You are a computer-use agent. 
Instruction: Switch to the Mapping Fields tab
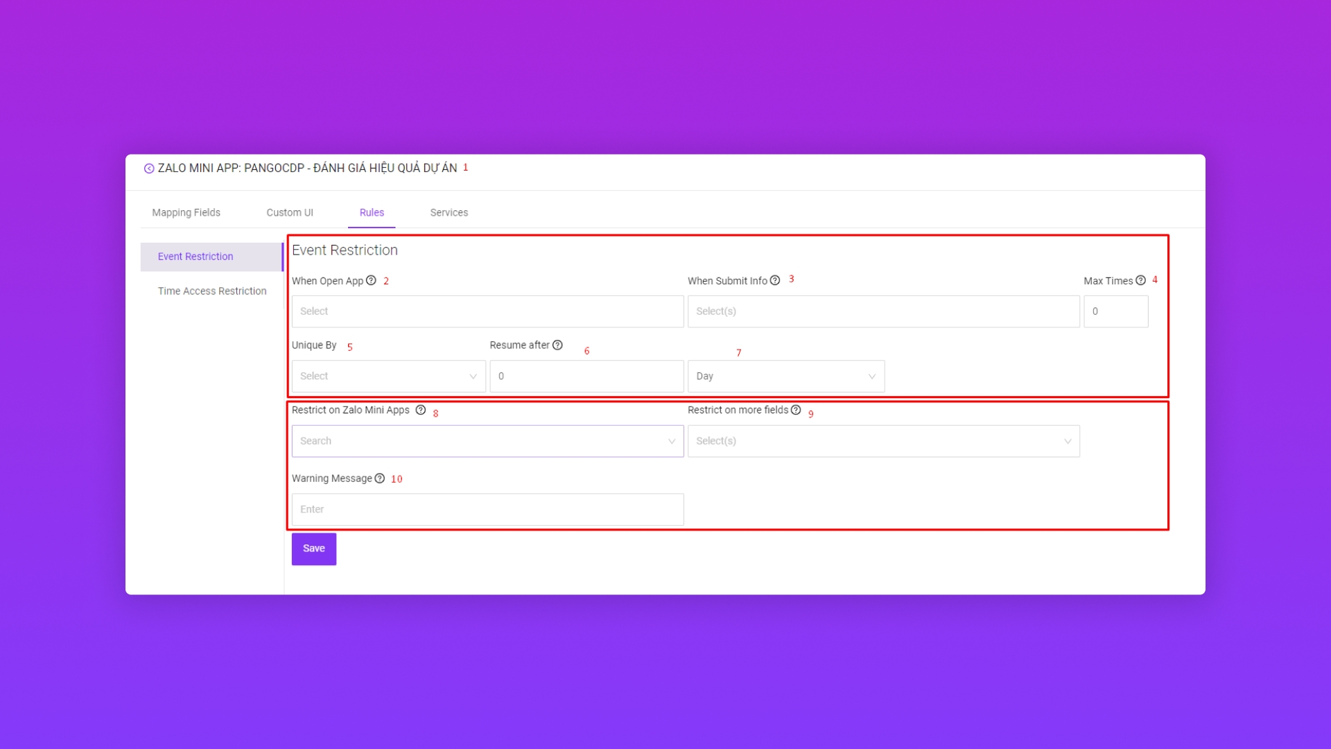[x=186, y=212]
